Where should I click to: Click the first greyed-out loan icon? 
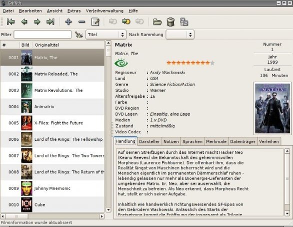pos(113,22)
